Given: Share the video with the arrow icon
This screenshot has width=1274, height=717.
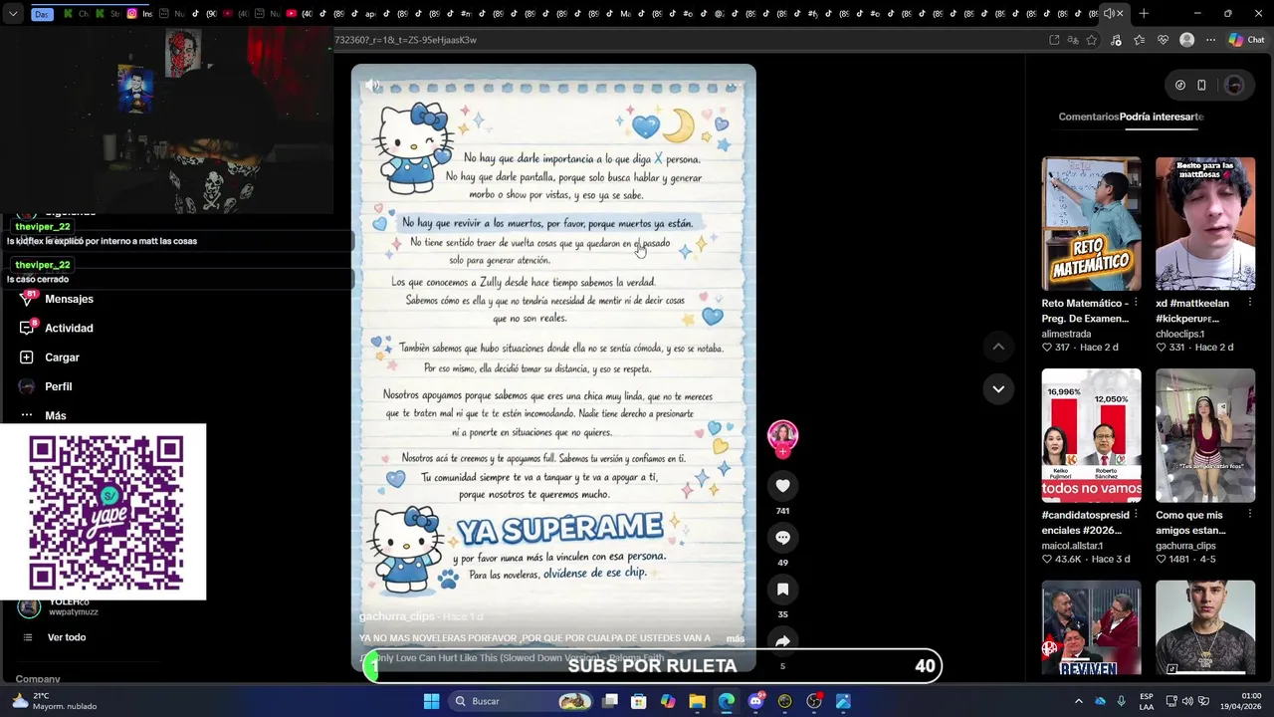Looking at the screenshot, I should (782, 641).
